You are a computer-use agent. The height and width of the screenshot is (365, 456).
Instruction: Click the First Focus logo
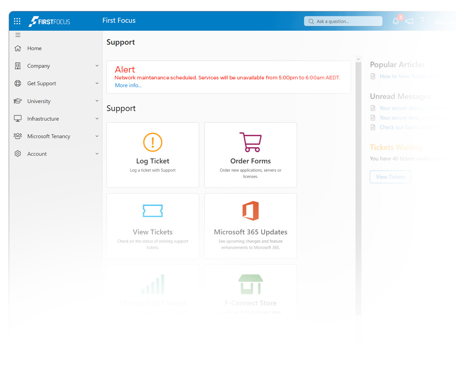pyautogui.click(x=50, y=21)
